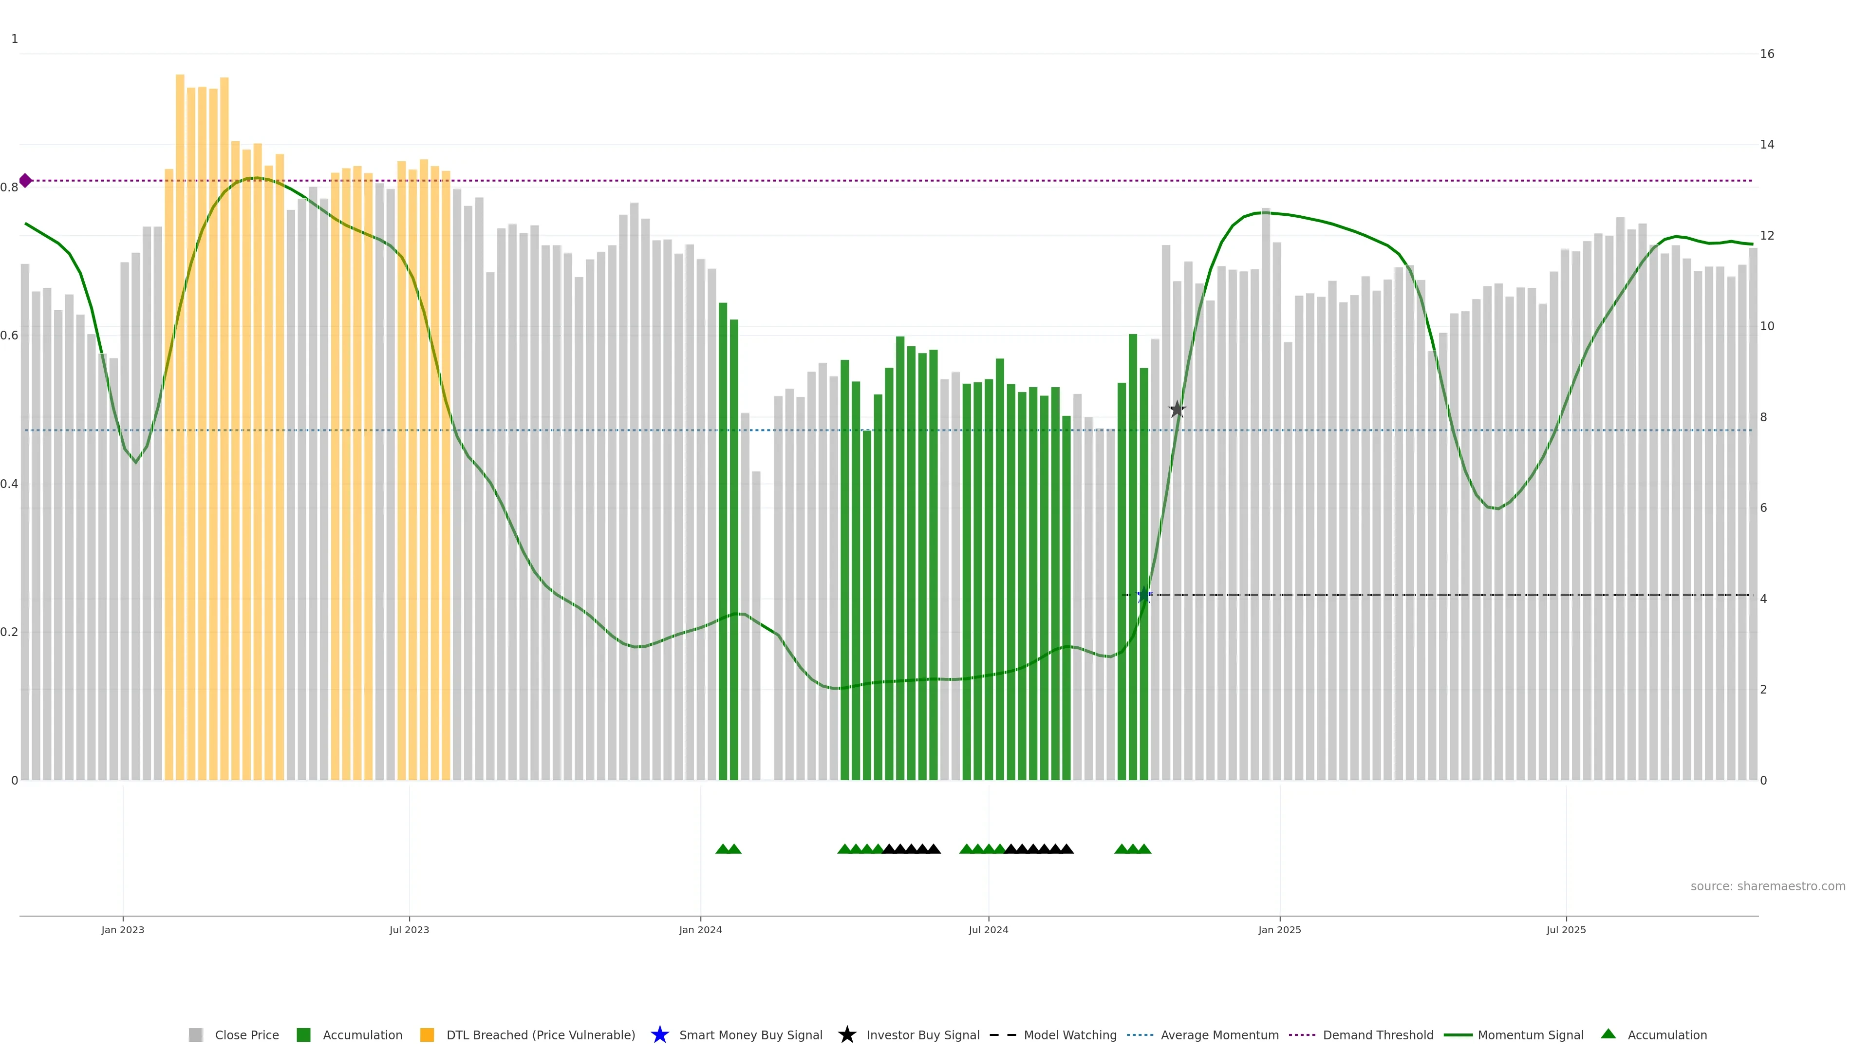Click the gray Close Price legend swatch
The height and width of the screenshot is (1052, 1870).
point(195,1034)
